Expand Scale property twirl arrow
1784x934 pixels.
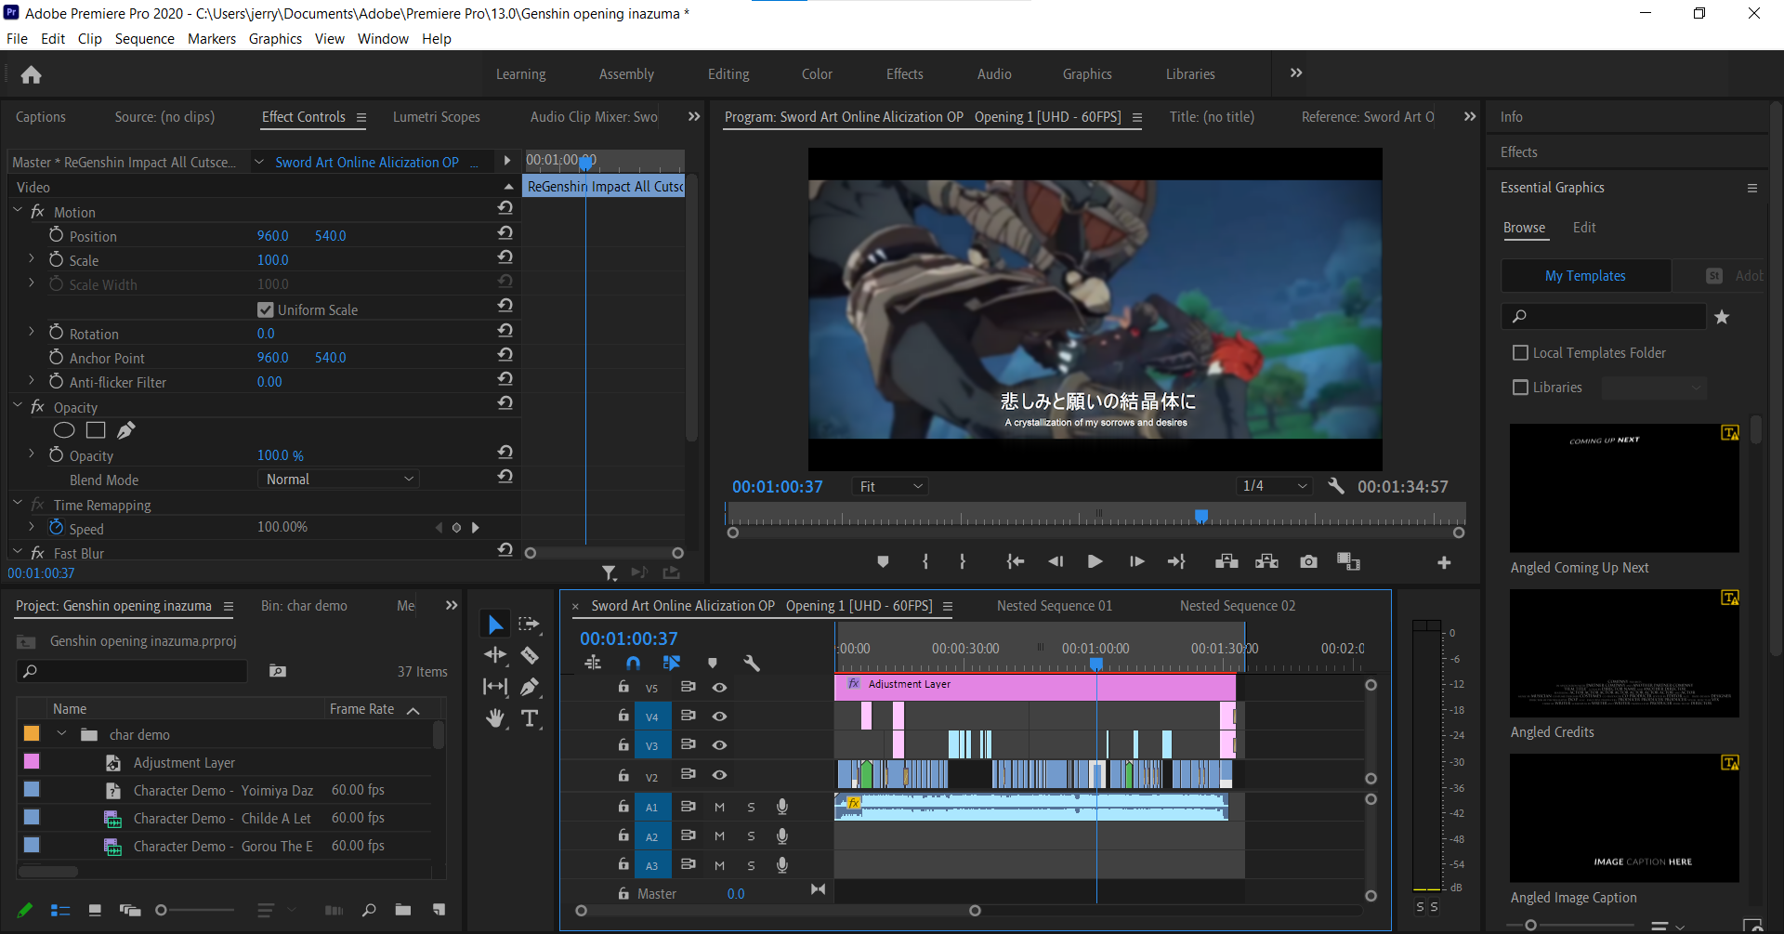point(32,259)
